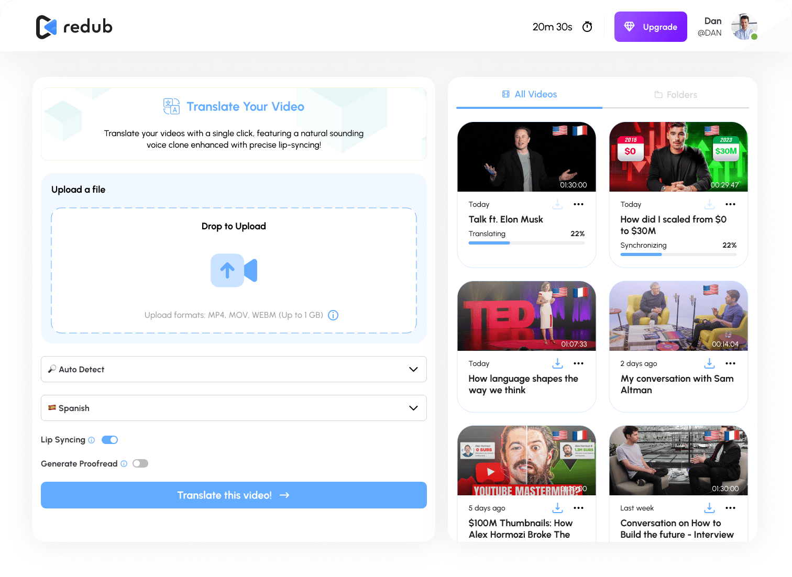Switch to the Folders tab
Image resolution: width=792 pixels, height=577 pixels.
676,95
